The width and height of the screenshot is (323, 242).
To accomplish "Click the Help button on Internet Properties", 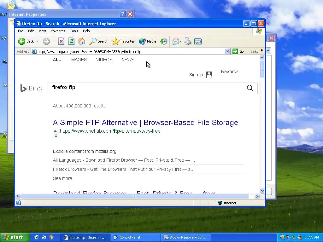I will pos(123,14).
